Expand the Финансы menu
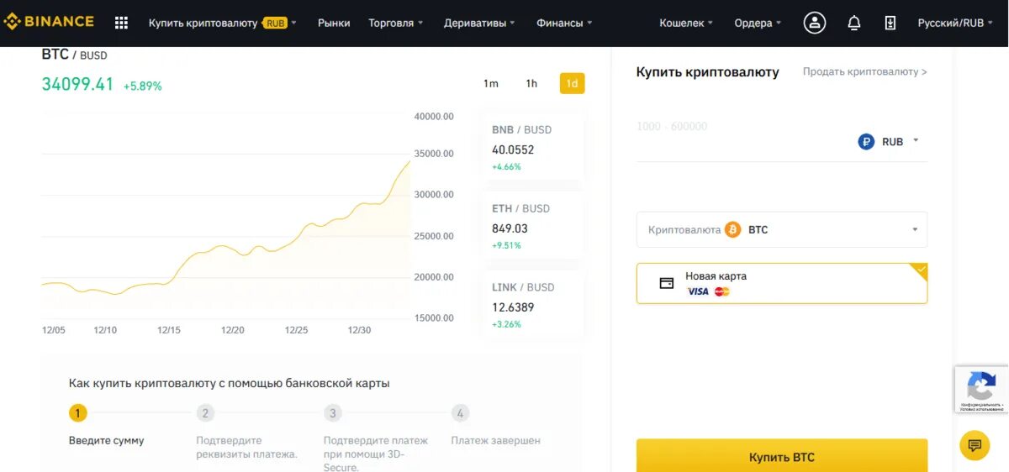 click(x=564, y=23)
